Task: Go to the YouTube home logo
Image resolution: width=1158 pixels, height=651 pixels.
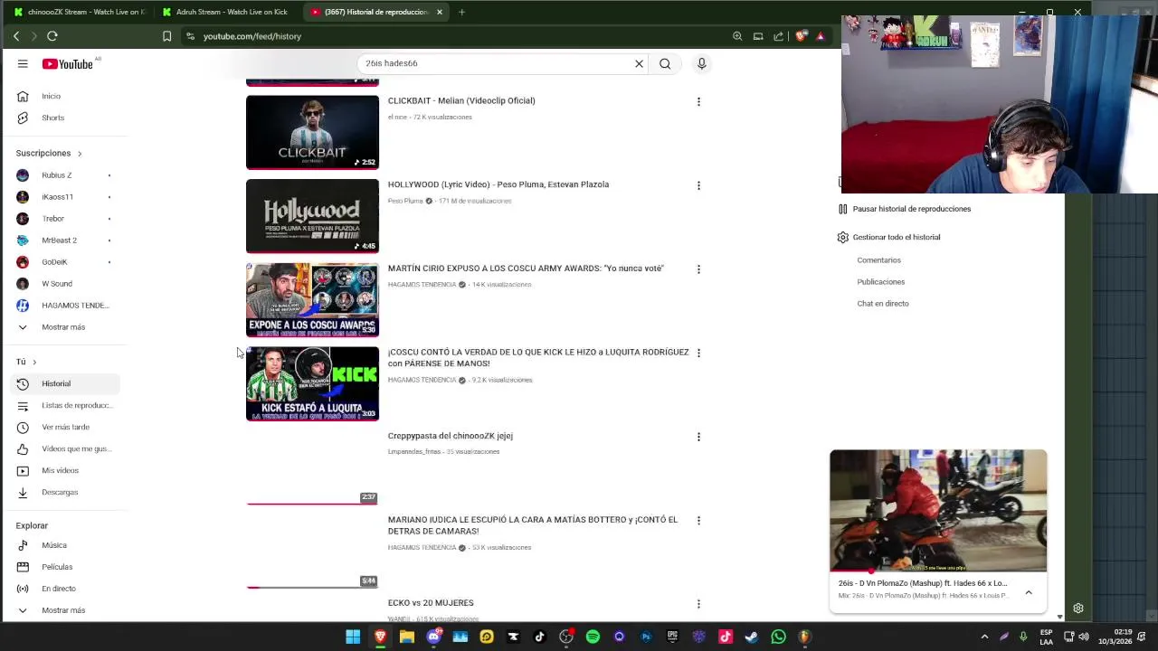Action: [x=67, y=63]
